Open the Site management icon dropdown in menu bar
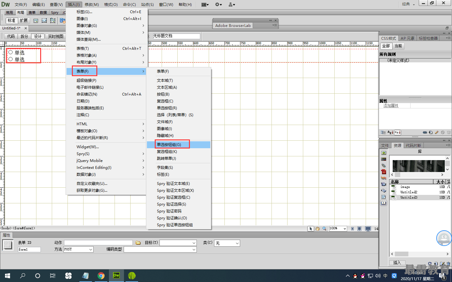This screenshot has width=452, height=282. click(x=232, y=4)
